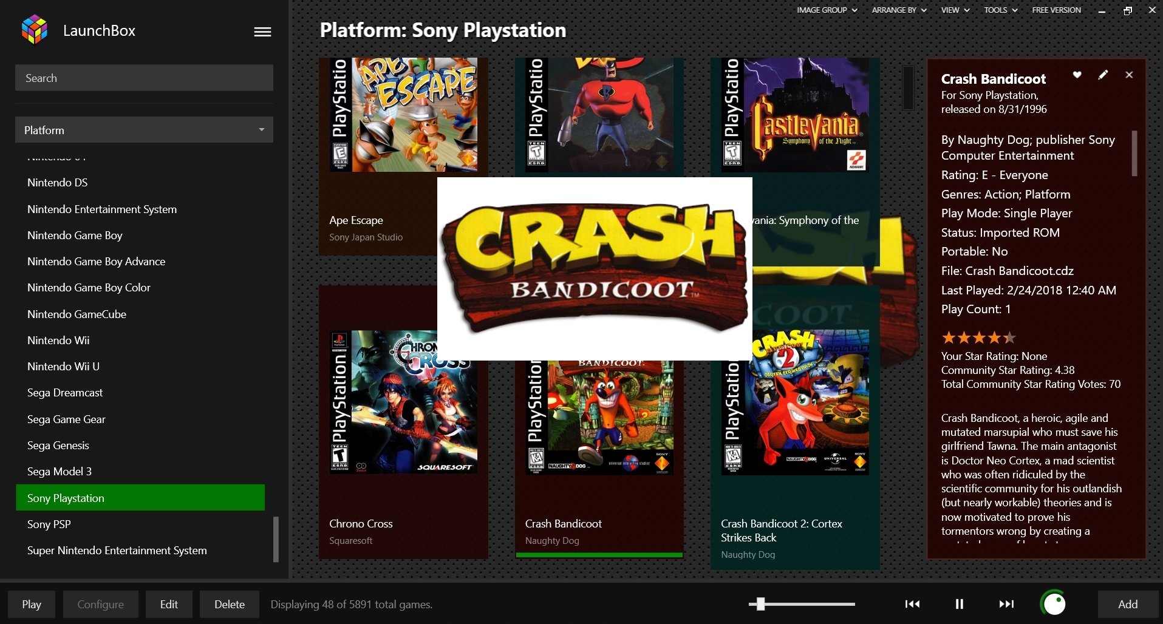Click 'Displaying 48 of 5891 total games.'
Image resolution: width=1163 pixels, height=624 pixels.
[352, 605]
